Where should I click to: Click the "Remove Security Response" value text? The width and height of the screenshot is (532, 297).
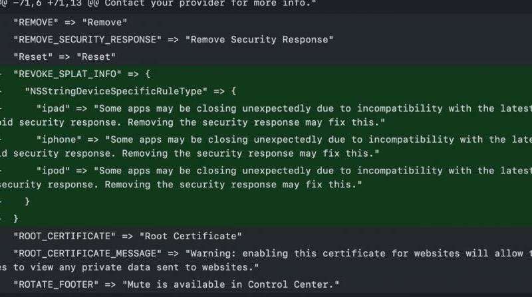259,39
